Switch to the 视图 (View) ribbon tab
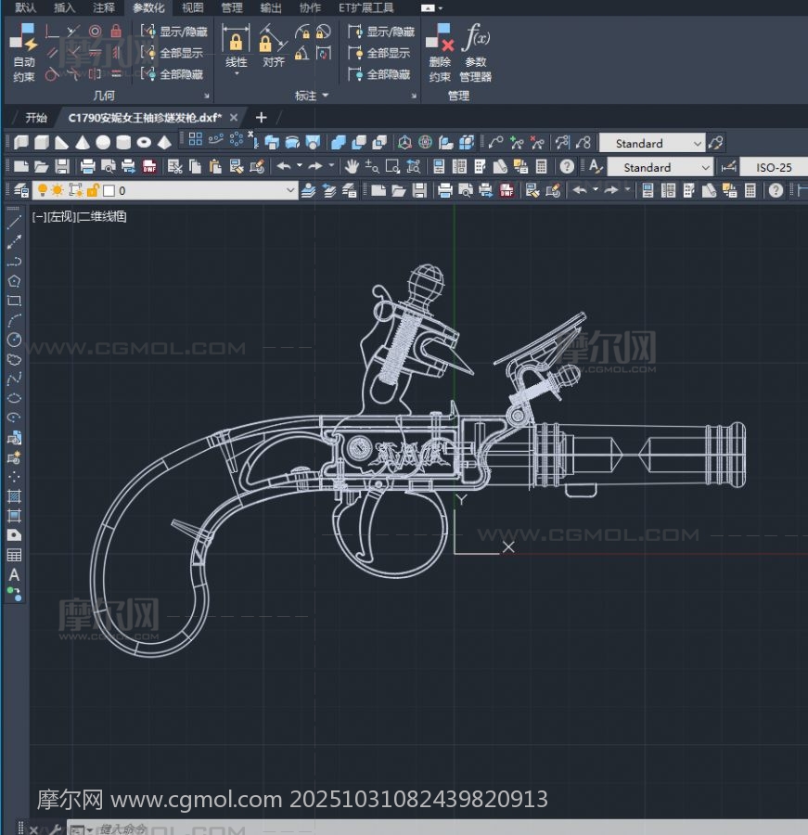 pos(192,7)
